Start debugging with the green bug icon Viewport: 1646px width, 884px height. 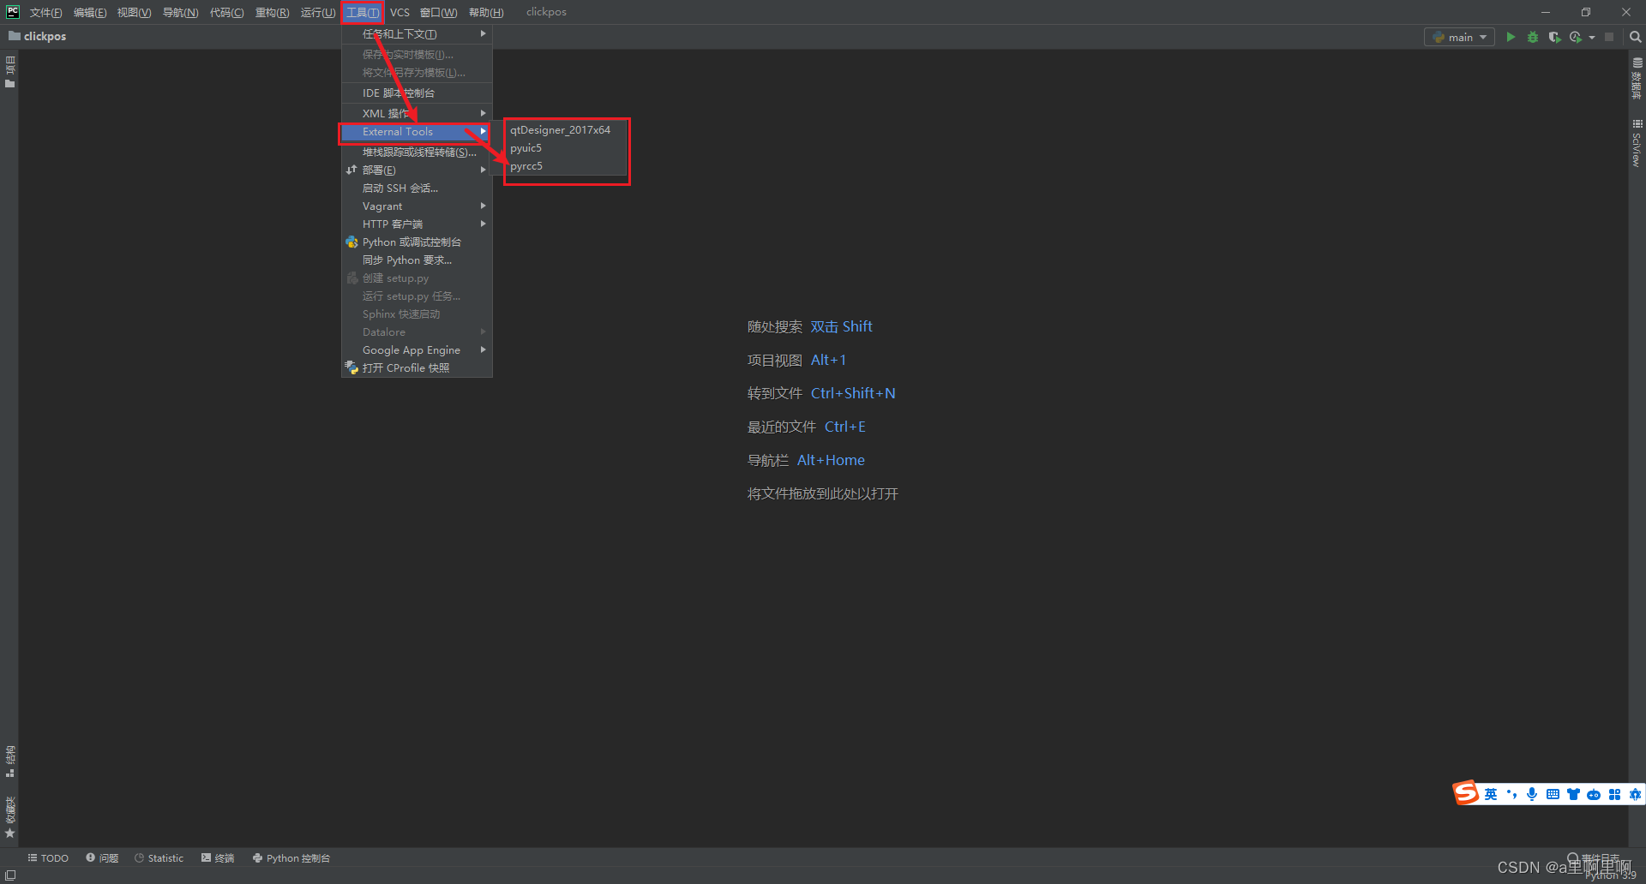pos(1532,37)
